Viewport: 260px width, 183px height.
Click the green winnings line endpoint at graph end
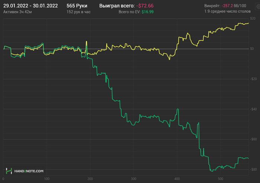pyautogui.click(x=248, y=158)
